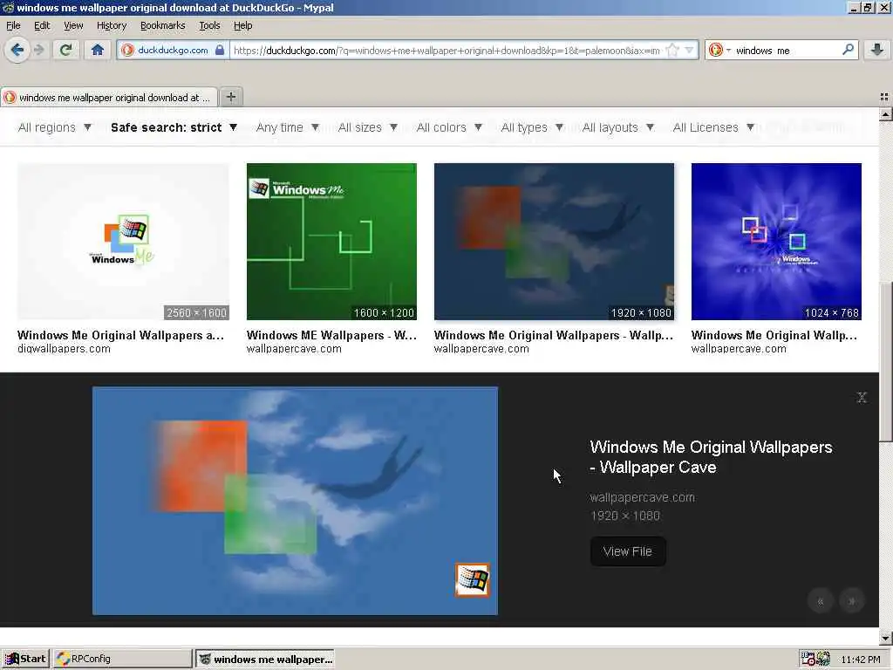893x670 pixels.
Task: Click the list all tabs grid icon
Action: pyautogui.click(x=884, y=98)
